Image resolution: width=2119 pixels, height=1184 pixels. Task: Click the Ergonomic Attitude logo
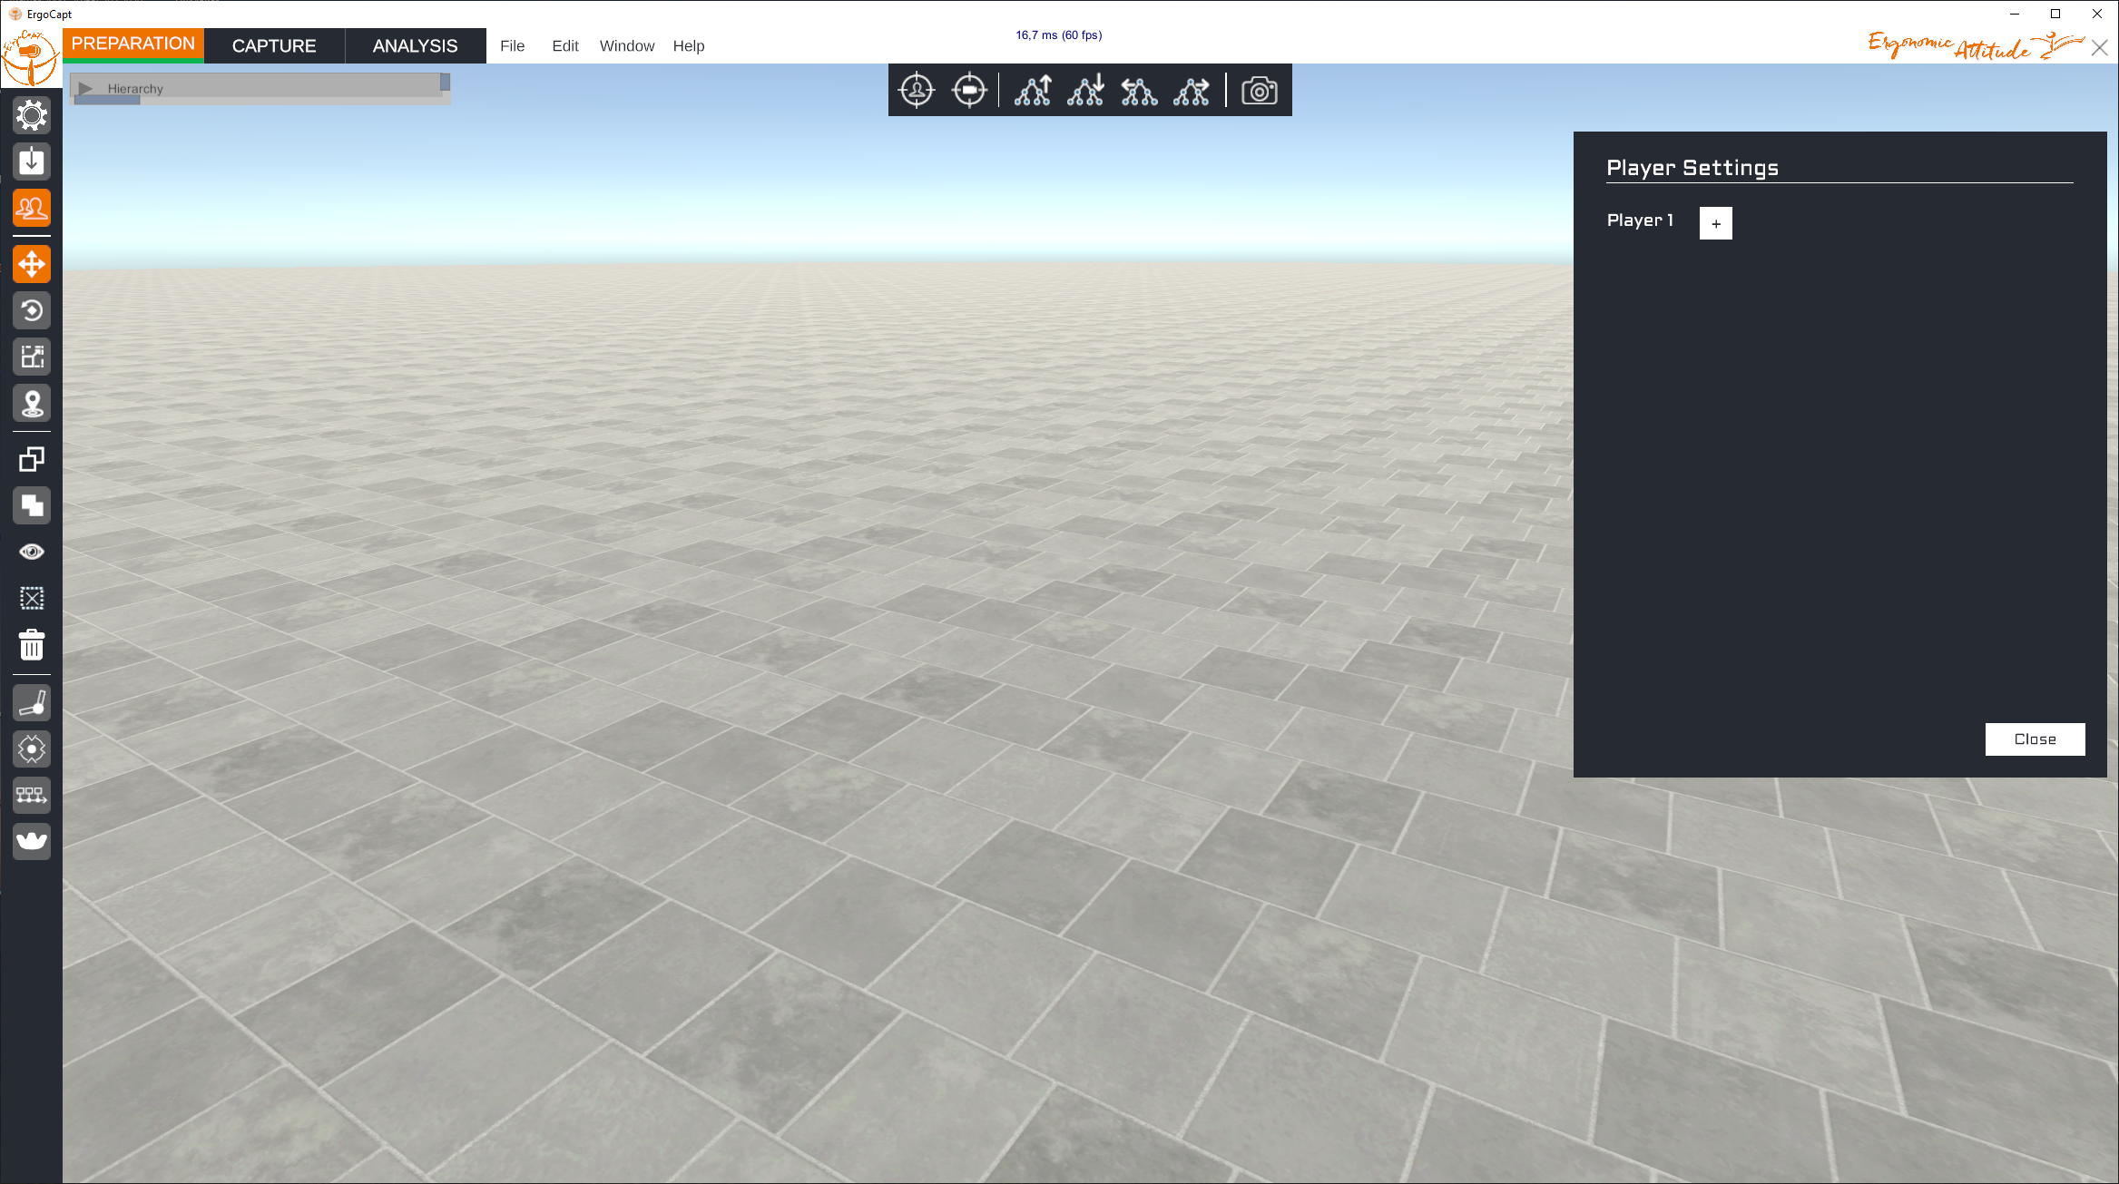(x=1977, y=45)
